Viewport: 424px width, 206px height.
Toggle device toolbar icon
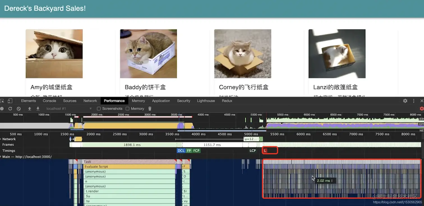point(10,101)
